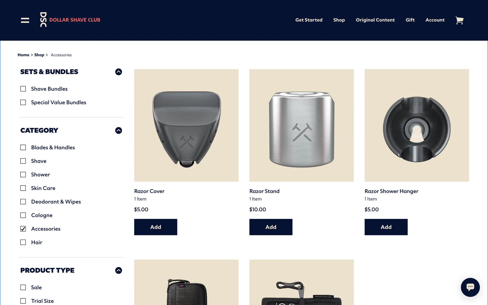View the Razor Stand product image
Screen dimensions: 488x305
coord(301,125)
